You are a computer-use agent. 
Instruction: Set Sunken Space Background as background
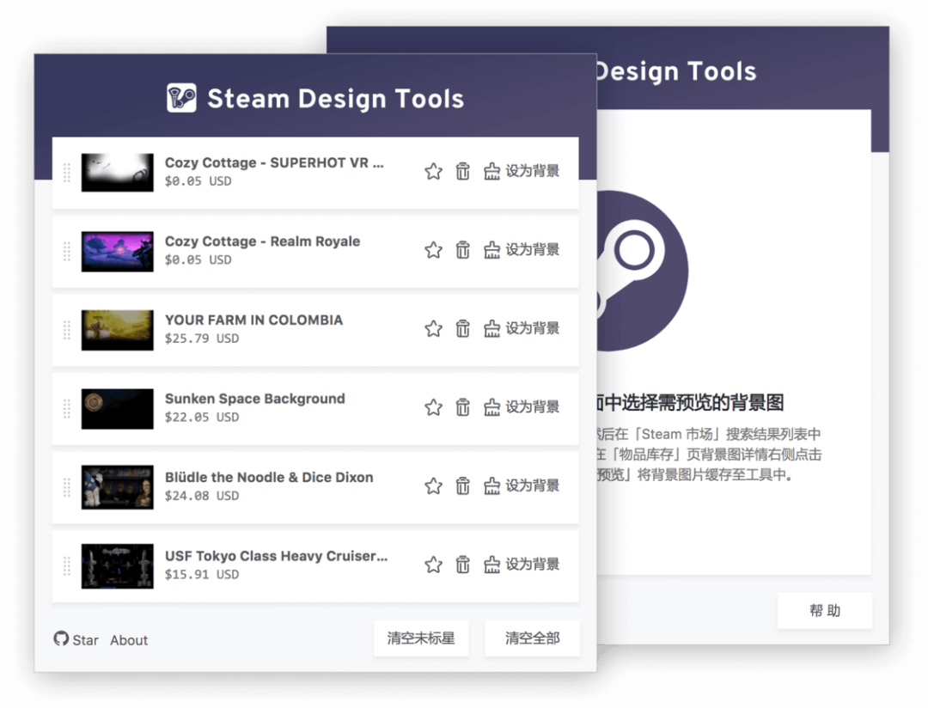pyautogui.click(x=522, y=407)
